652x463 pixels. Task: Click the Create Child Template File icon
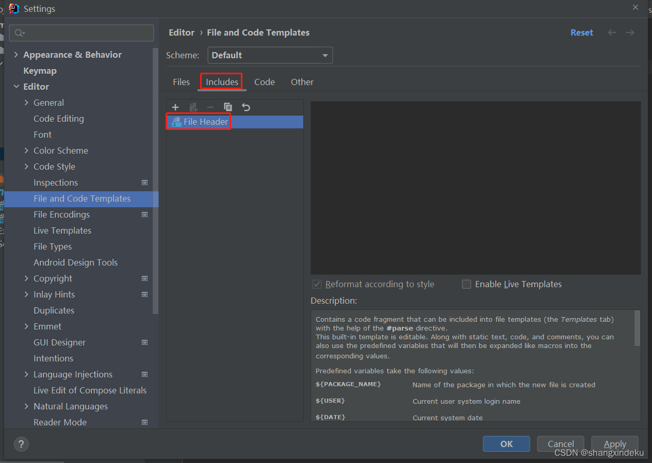coord(193,107)
